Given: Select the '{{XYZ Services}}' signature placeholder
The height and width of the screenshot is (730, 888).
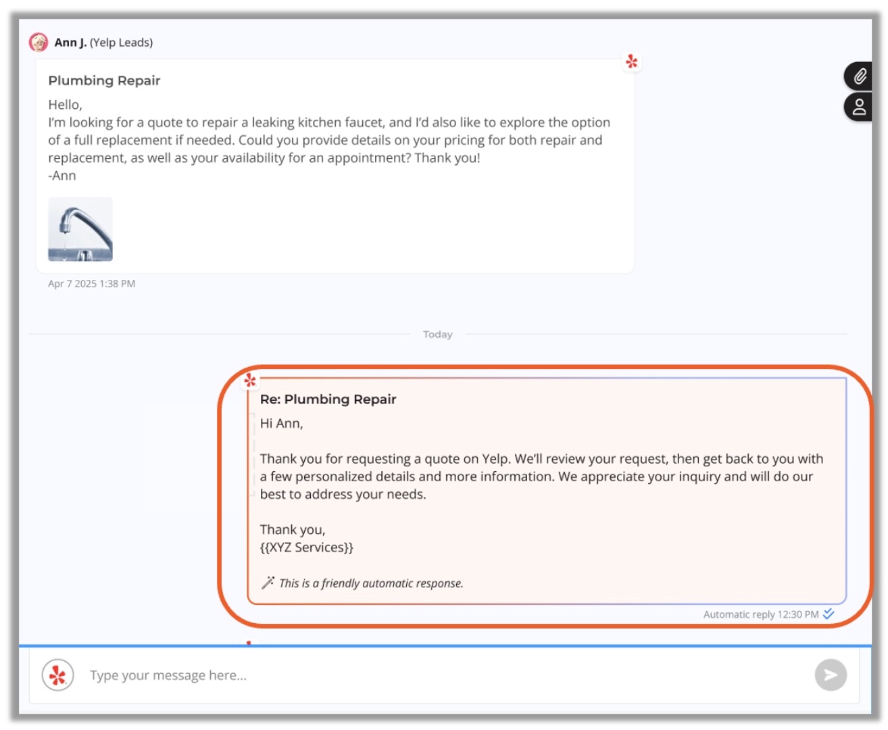Looking at the screenshot, I should [x=306, y=547].
